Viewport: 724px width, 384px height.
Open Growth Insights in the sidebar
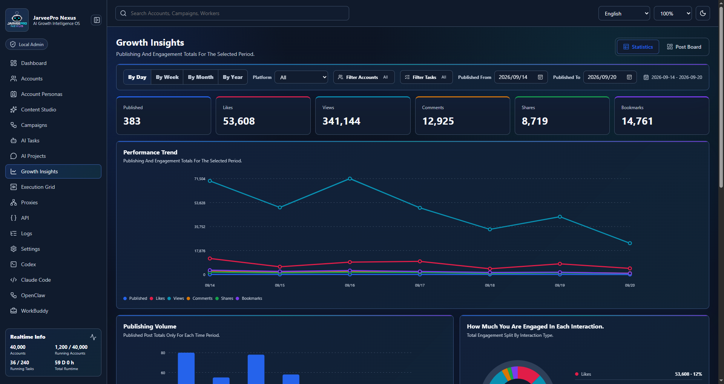pyautogui.click(x=53, y=171)
